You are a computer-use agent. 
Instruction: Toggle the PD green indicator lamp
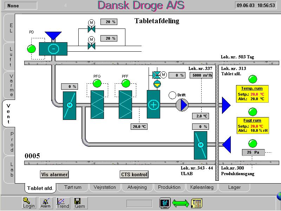pos(32,49)
